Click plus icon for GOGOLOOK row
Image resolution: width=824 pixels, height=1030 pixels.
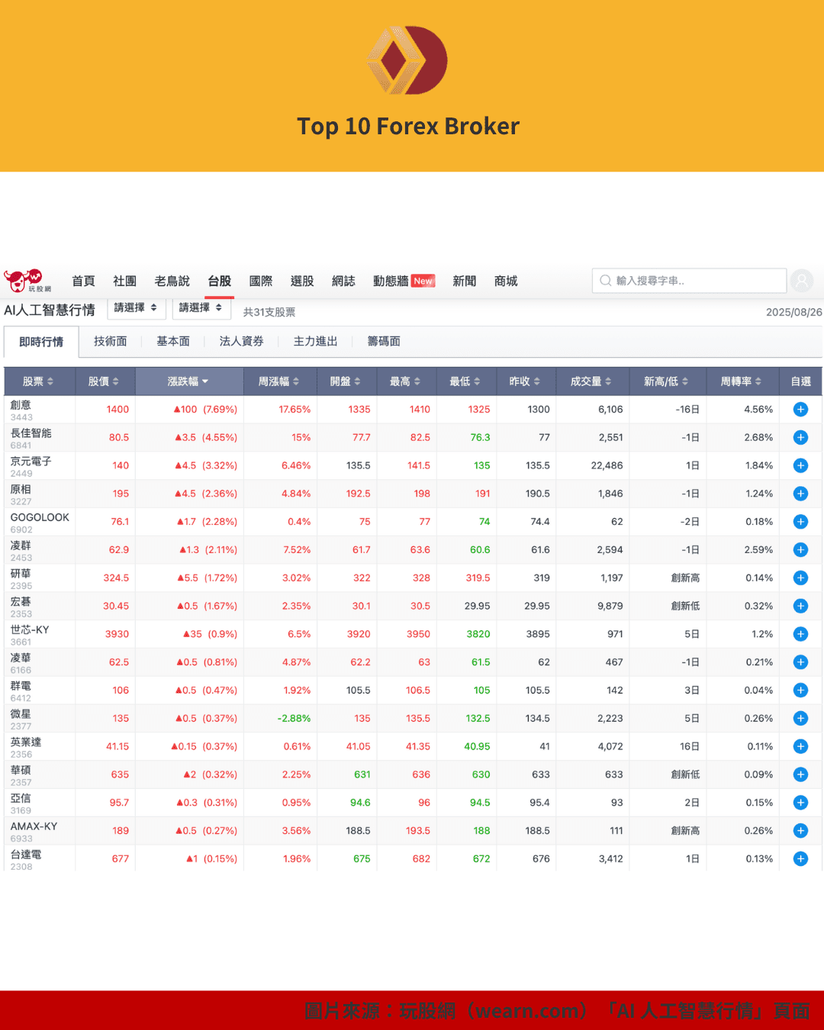click(800, 522)
